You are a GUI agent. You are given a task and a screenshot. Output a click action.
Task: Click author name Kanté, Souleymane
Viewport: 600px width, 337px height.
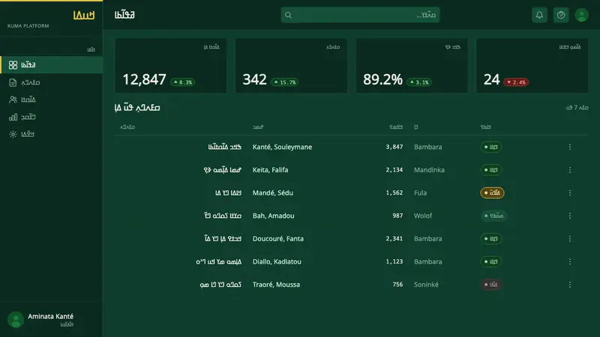(x=282, y=147)
